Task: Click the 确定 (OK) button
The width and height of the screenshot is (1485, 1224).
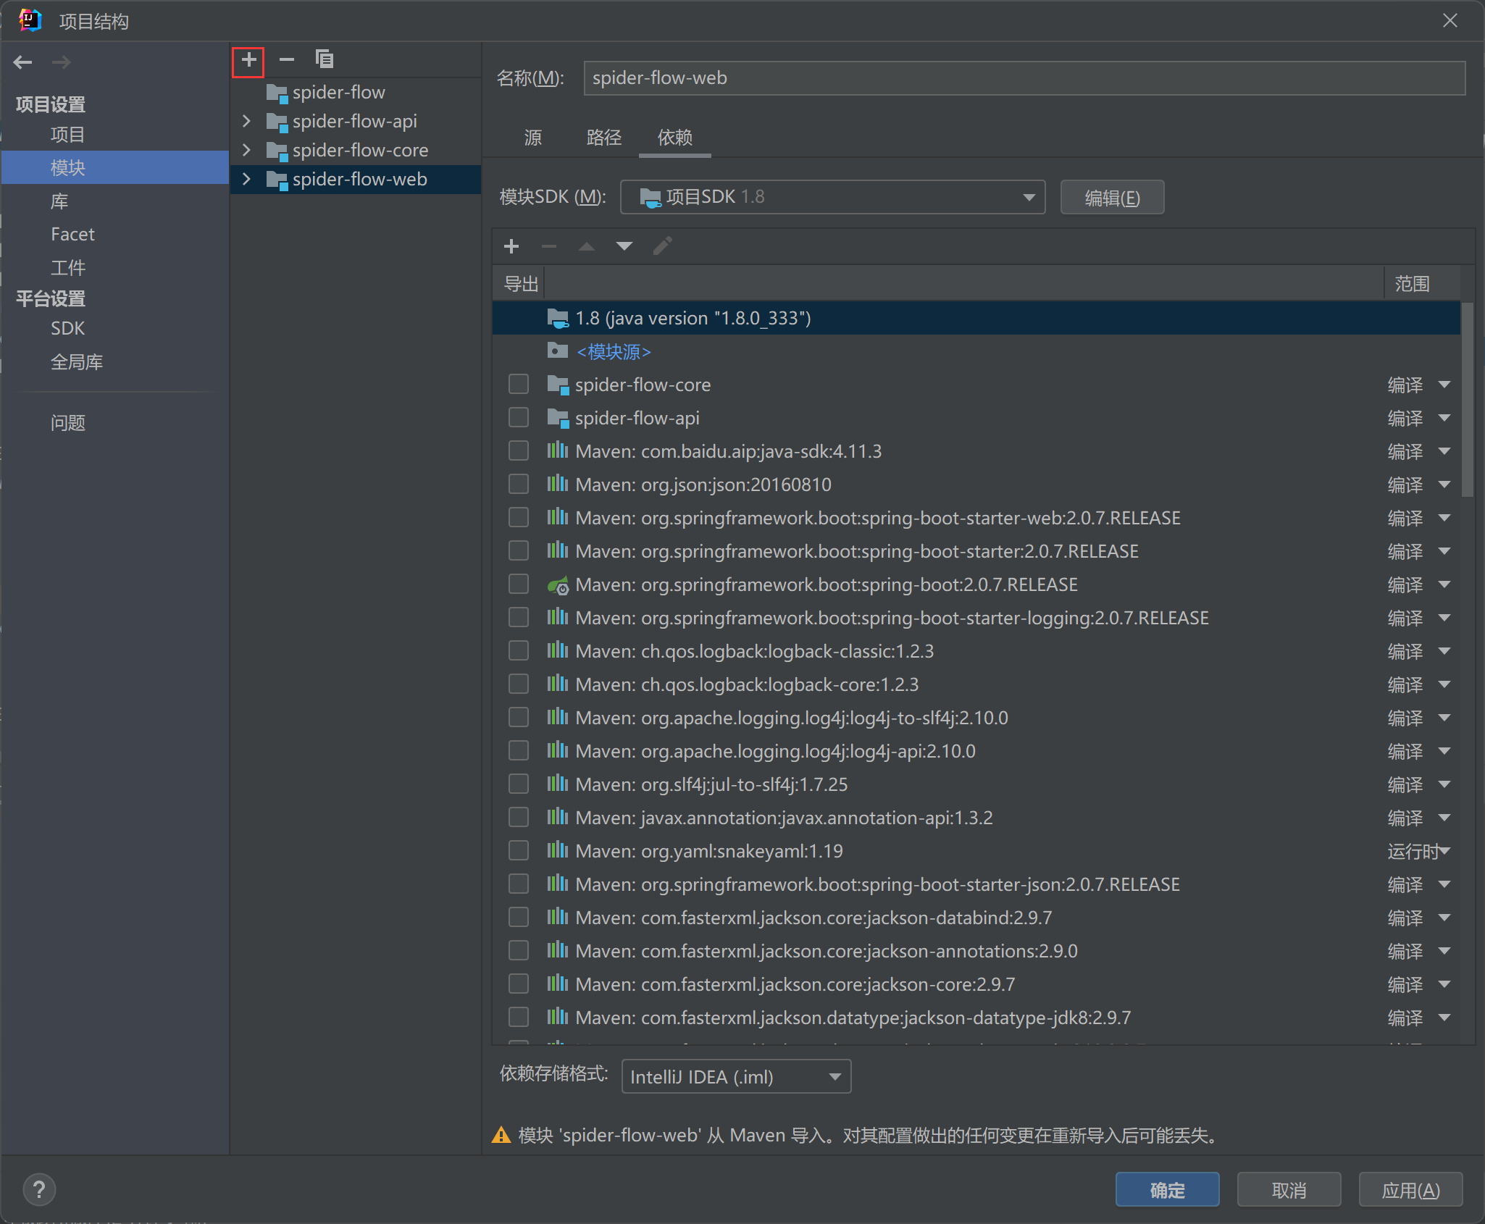Action: (x=1167, y=1190)
